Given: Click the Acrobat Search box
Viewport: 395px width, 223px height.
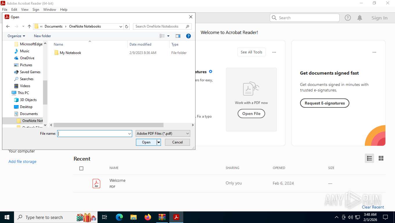Looking at the screenshot, I should point(305,18).
